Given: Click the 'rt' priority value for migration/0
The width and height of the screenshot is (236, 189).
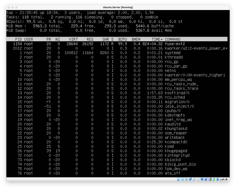Looking at the screenshot, I should 49,102.
